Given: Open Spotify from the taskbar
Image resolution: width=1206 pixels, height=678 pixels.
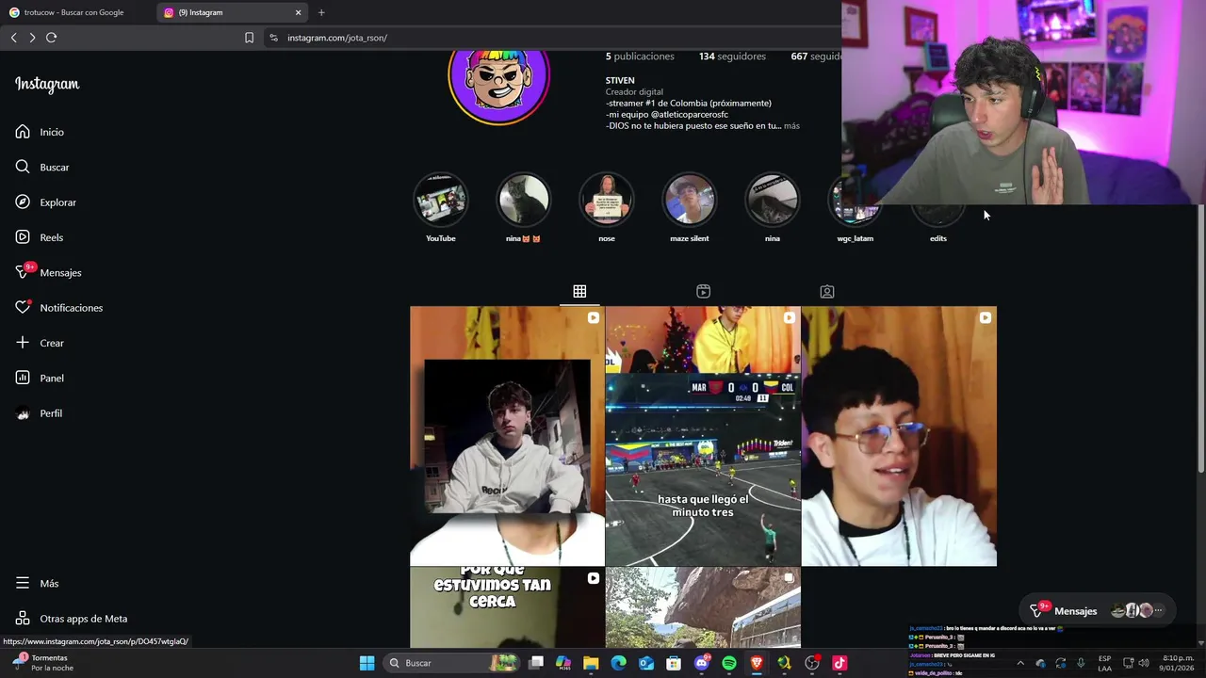Looking at the screenshot, I should [729, 663].
